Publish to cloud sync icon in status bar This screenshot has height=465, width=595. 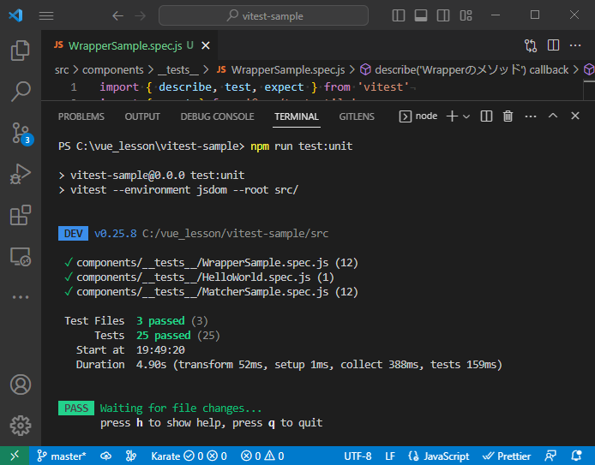coord(105,456)
